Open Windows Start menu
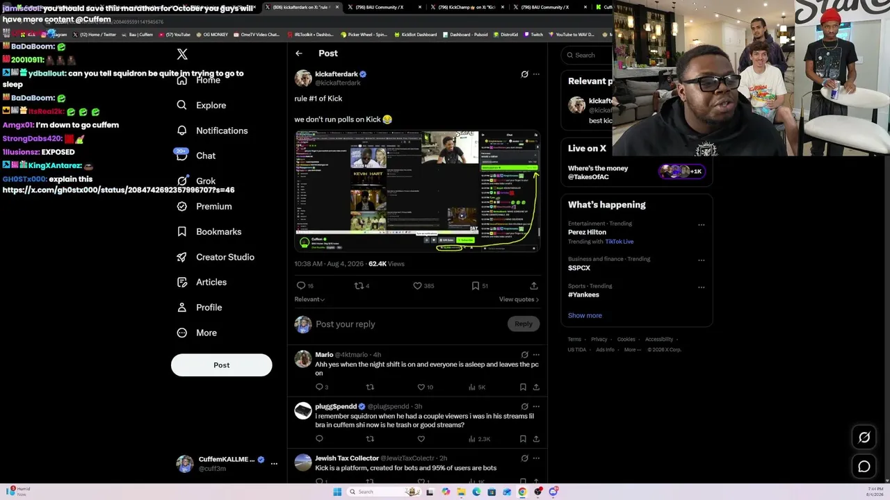 (337, 492)
